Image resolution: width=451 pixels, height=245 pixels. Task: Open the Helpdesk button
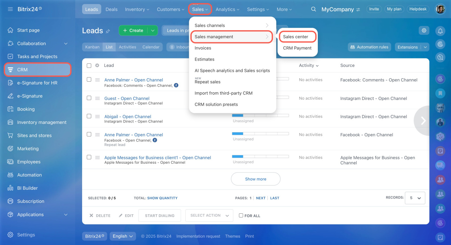[x=418, y=9]
